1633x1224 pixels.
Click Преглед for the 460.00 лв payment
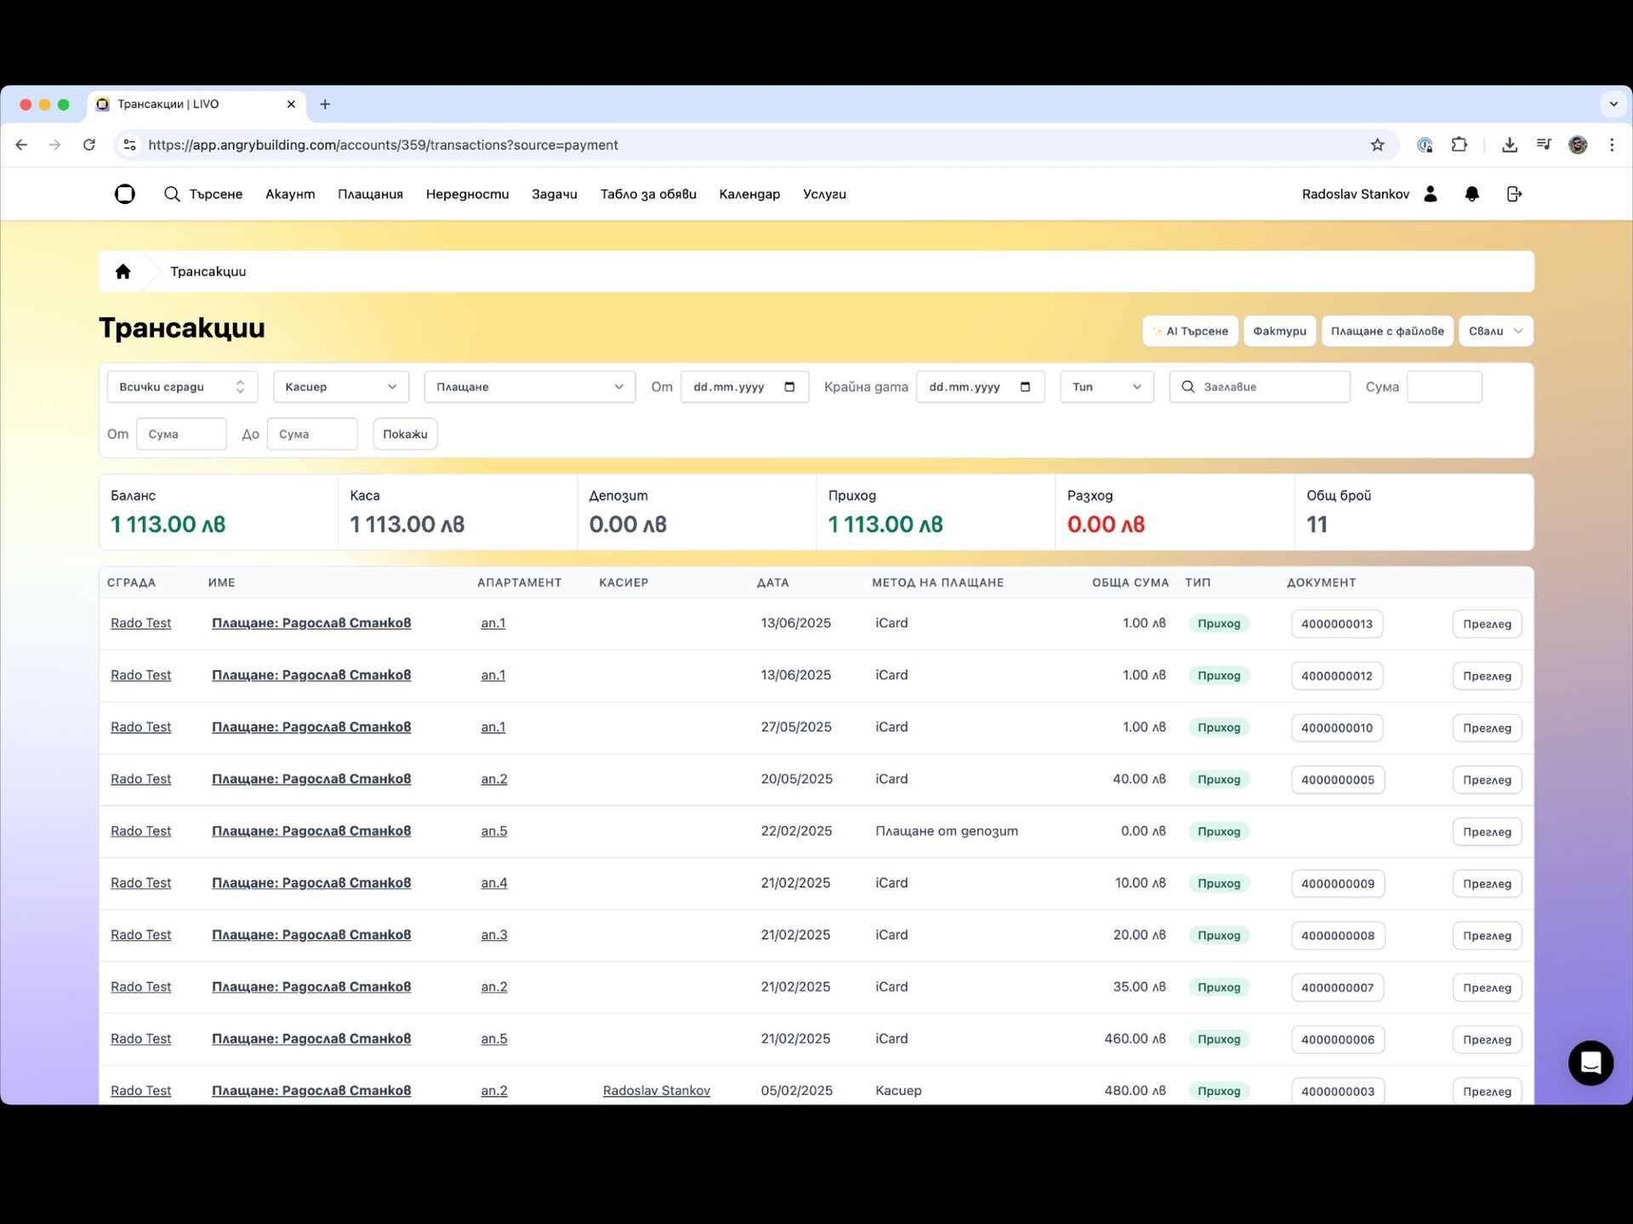coord(1486,1040)
